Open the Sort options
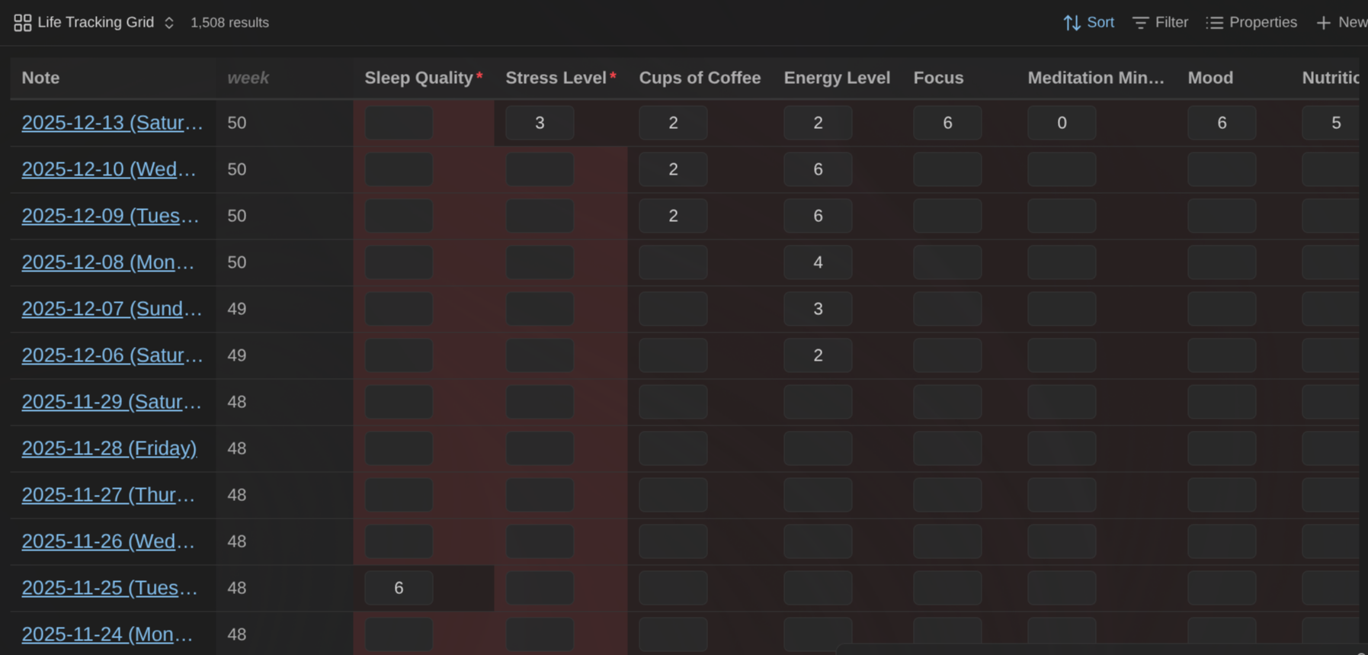 [1089, 23]
